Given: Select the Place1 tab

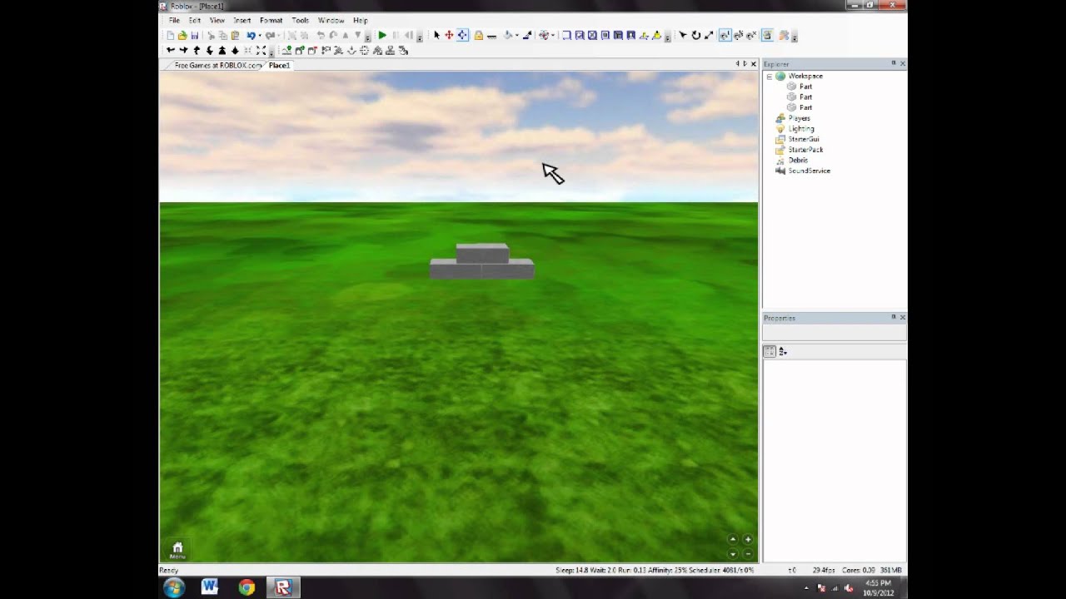Looking at the screenshot, I should point(279,65).
